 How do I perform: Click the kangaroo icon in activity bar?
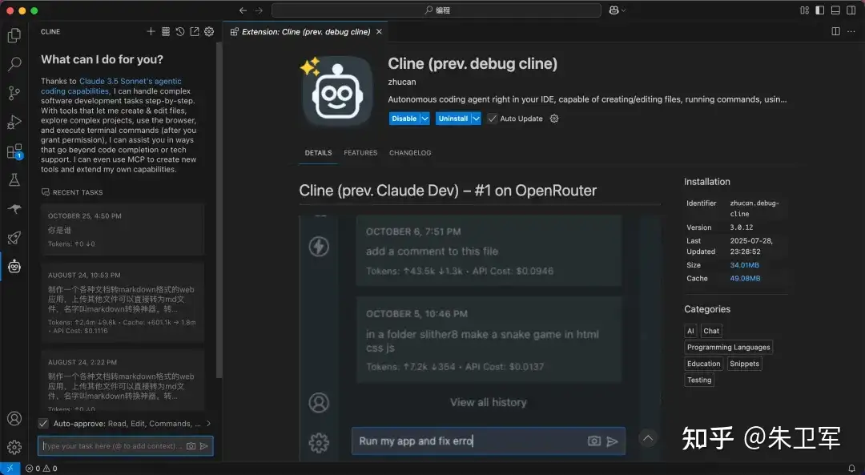[14, 208]
